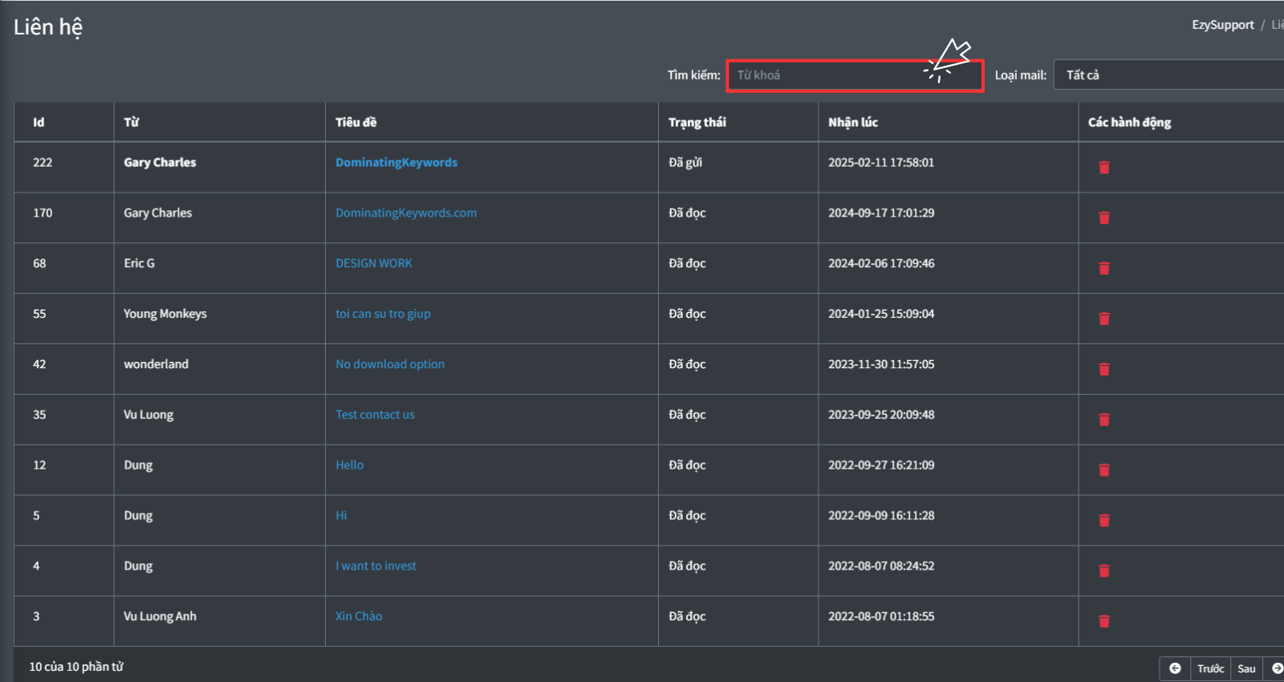The height and width of the screenshot is (682, 1284).
Task: Click the previous page arrow icon
Action: point(1175,668)
